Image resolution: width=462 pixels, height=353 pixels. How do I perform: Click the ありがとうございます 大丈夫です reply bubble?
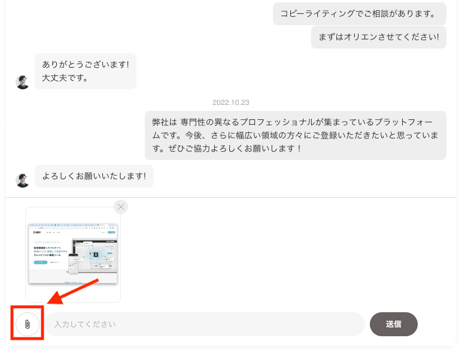click(86, 71)
